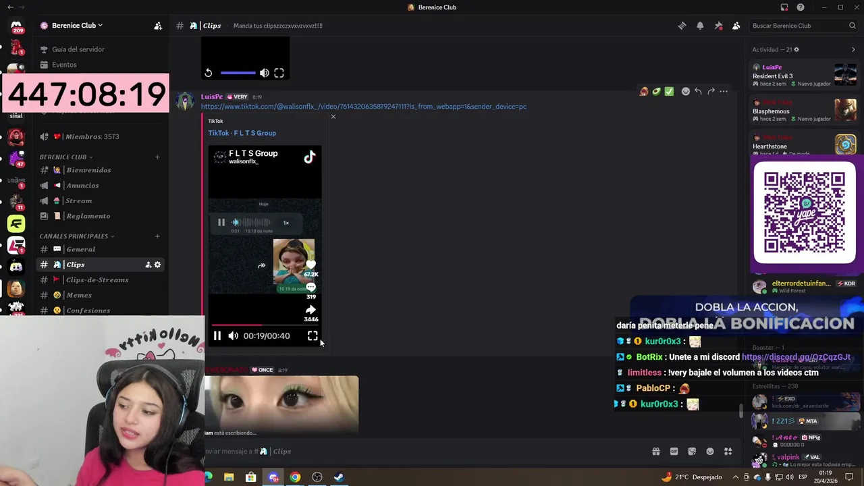Adjust volume slider on upper video

click(x=238, y=73)
